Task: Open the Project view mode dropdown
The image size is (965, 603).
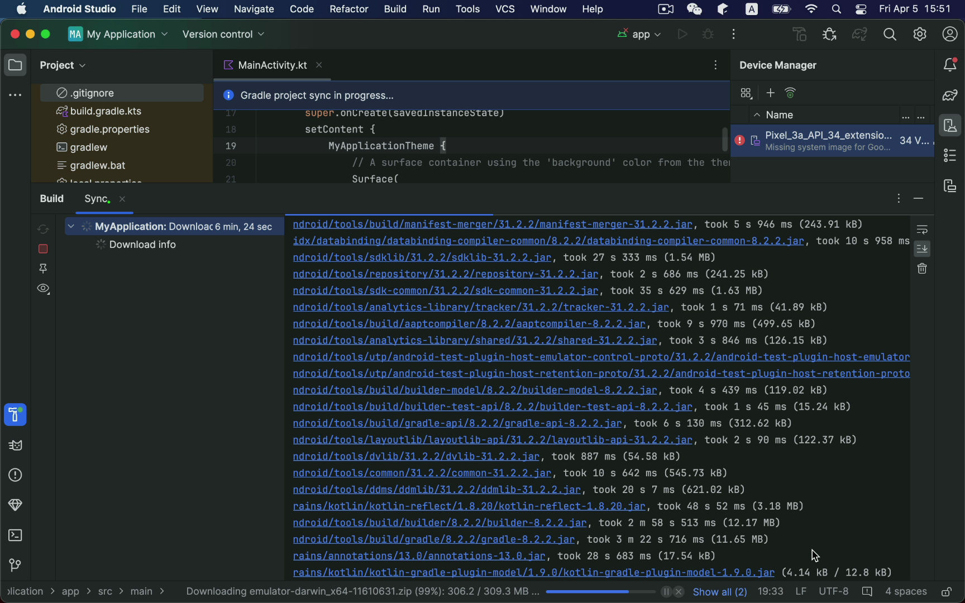Action: click(63, 65)
